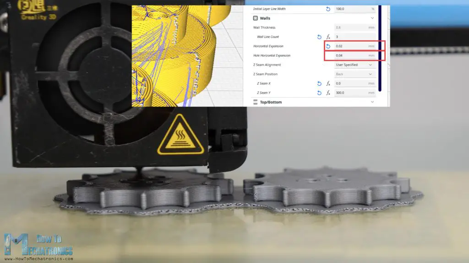Click the Walls section icon

(x=255, y=18)
